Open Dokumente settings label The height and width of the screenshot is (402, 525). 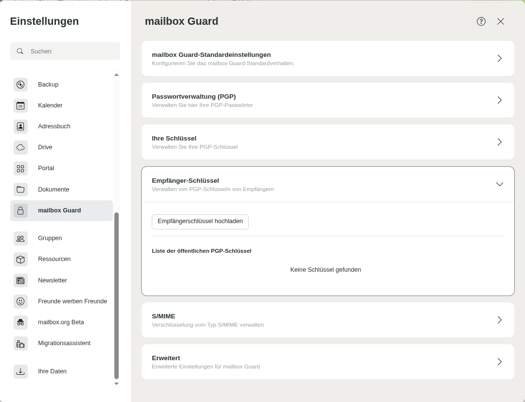coord(54,190)
